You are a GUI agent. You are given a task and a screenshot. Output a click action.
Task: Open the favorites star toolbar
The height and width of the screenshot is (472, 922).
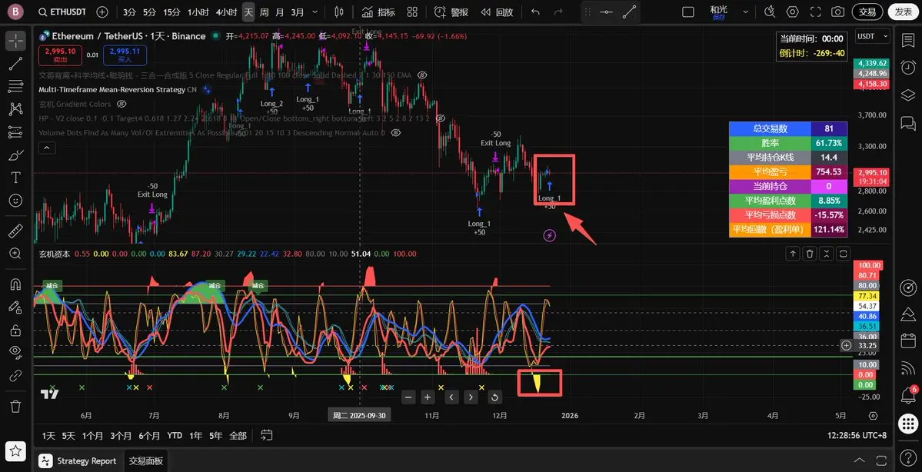coord(16,451)
